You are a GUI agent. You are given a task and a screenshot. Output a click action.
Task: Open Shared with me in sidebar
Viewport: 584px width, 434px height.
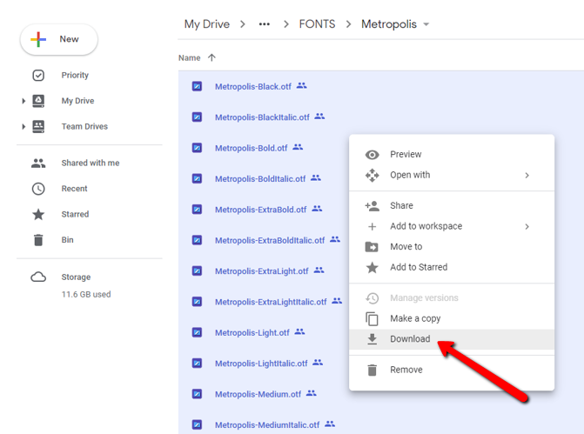[91, 163]
